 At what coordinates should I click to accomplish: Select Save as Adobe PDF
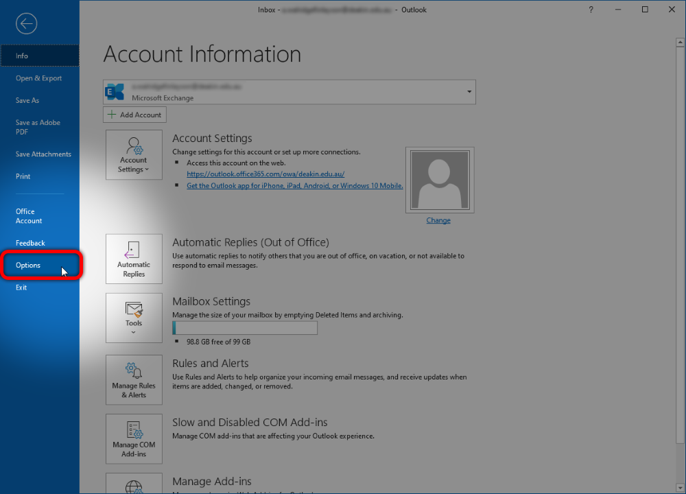coord(40,127)
